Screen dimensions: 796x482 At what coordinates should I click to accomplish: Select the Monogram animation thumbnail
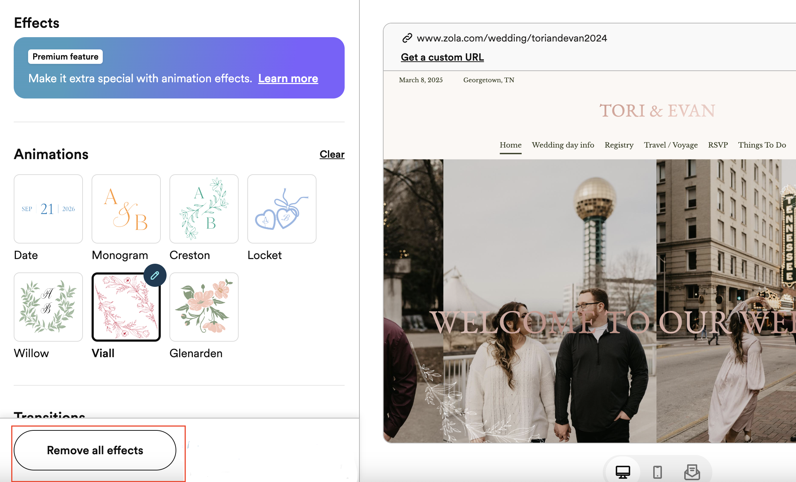(126, 209)
